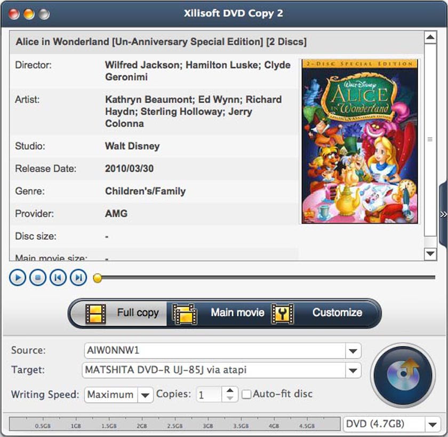Decrease the Copies count with the down stepper
448x437 pixels.
(229, 398)
